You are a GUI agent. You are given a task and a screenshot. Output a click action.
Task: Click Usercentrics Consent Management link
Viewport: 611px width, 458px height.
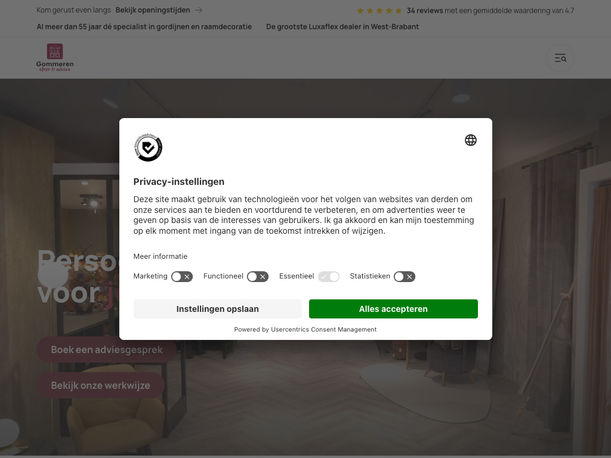pos(324,329)
